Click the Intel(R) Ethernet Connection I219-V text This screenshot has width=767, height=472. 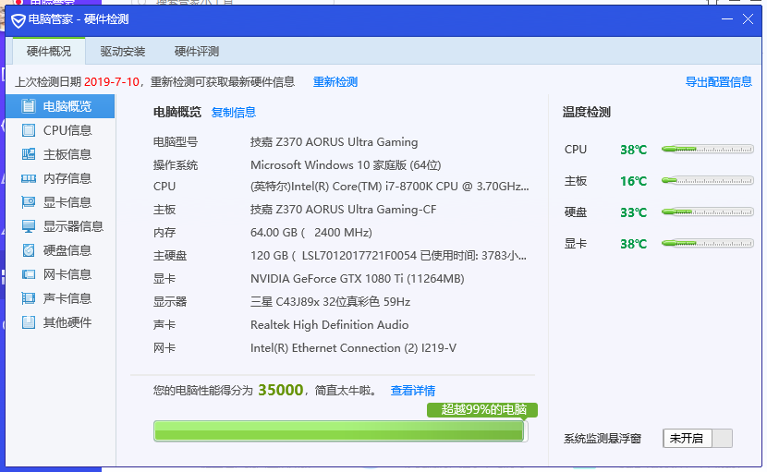pyautogui.click(x=353, y=347)
